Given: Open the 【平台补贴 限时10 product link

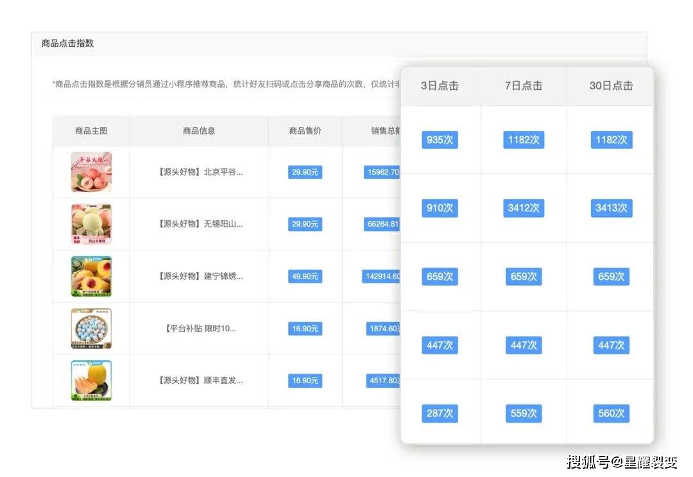Looking at the screenshot, I should 200,328.
